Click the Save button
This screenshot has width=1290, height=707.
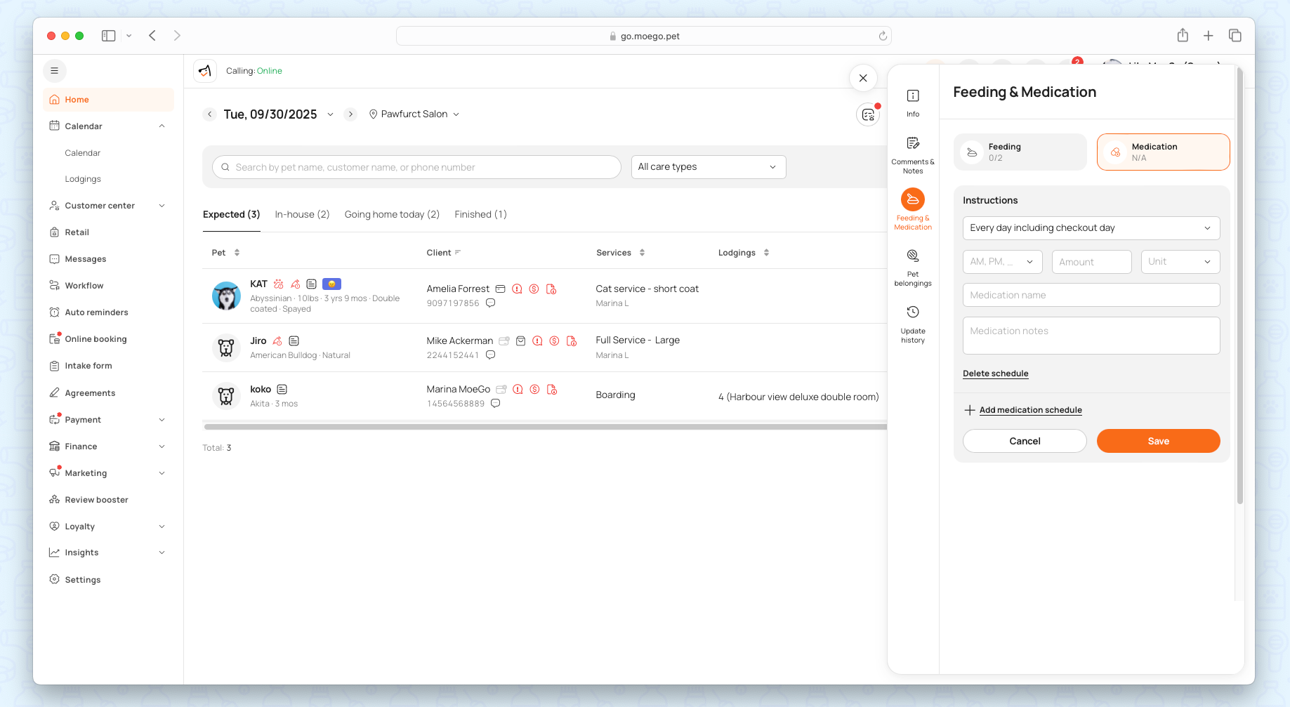click(x=1158, y=441)
